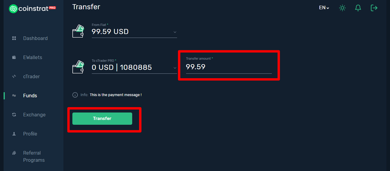Click the Profile person icon
The width and height of the screenshot is (390, 171).
click(x=14, y=134)
